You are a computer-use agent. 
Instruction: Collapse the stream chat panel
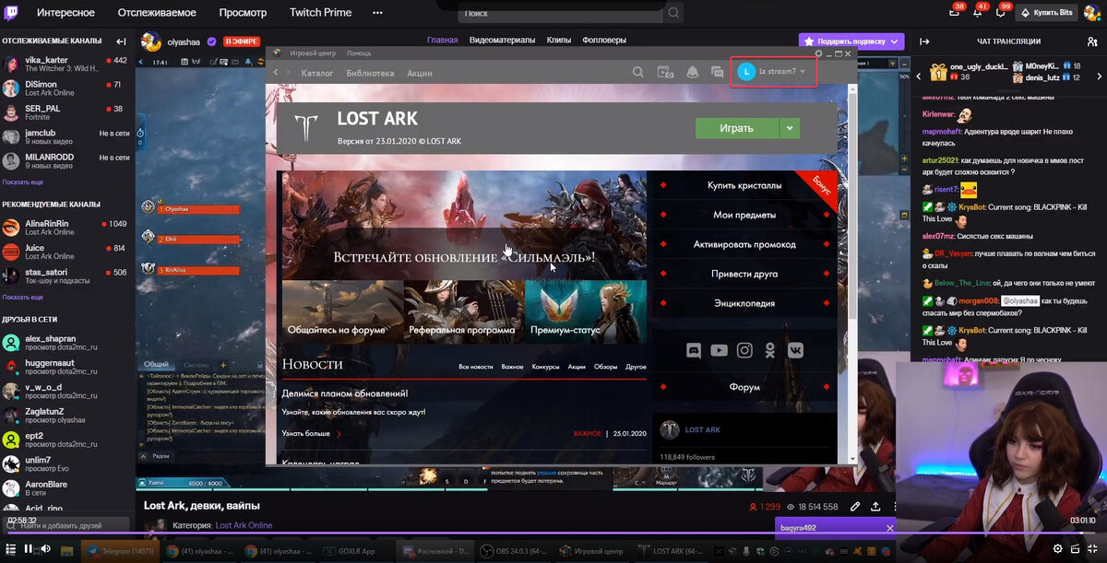click(924, 41)
